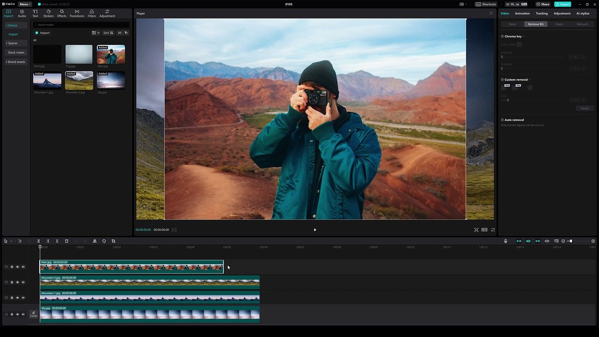599x337 pixels.
Task: Click the Share button
Action: [543, 4]
